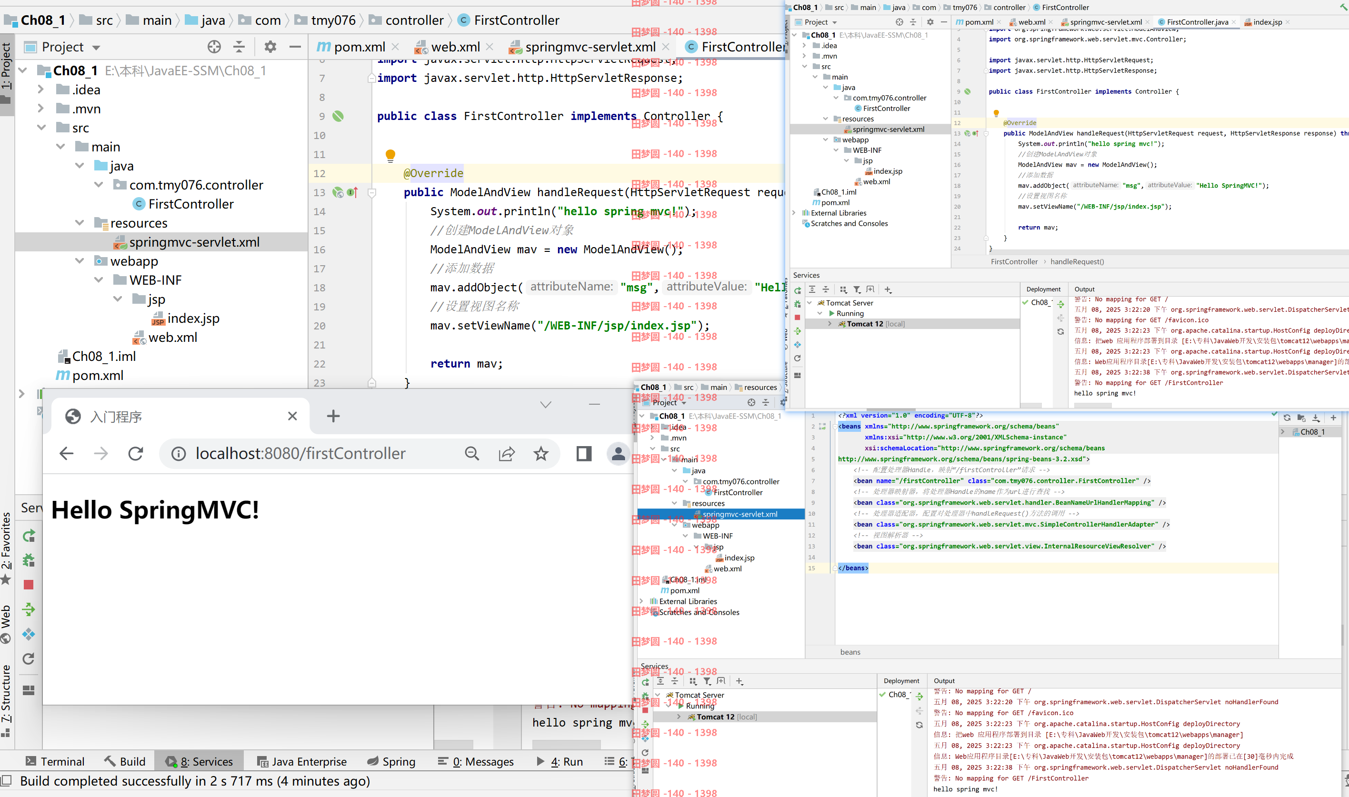Image resolution: width=1349 pixels, height=797 pixels.
Task: Expand .mvn folder in left Project tree
Action: pyautogui.click(x=41, y=109)
